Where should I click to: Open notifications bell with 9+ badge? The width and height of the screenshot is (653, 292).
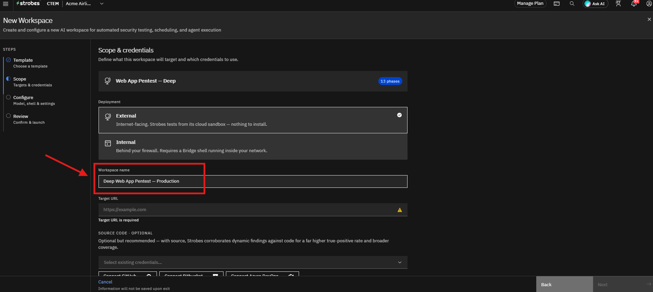(634, 3)
